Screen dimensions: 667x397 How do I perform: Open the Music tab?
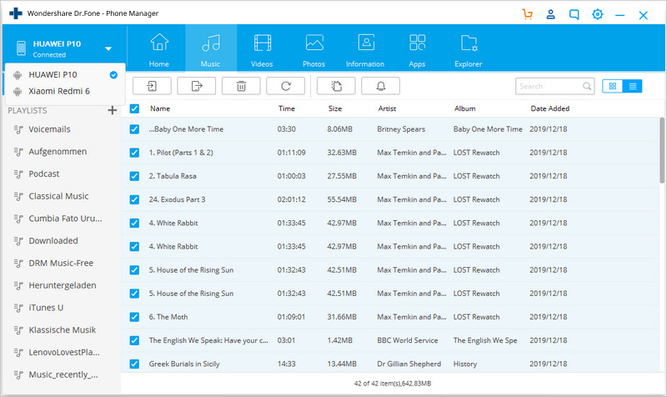point(211,48)
